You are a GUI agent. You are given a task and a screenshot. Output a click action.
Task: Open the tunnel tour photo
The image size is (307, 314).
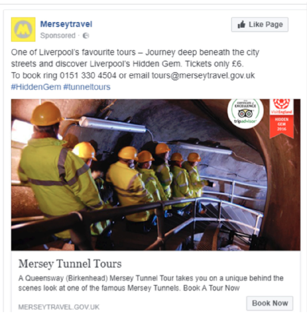(156, 175)
